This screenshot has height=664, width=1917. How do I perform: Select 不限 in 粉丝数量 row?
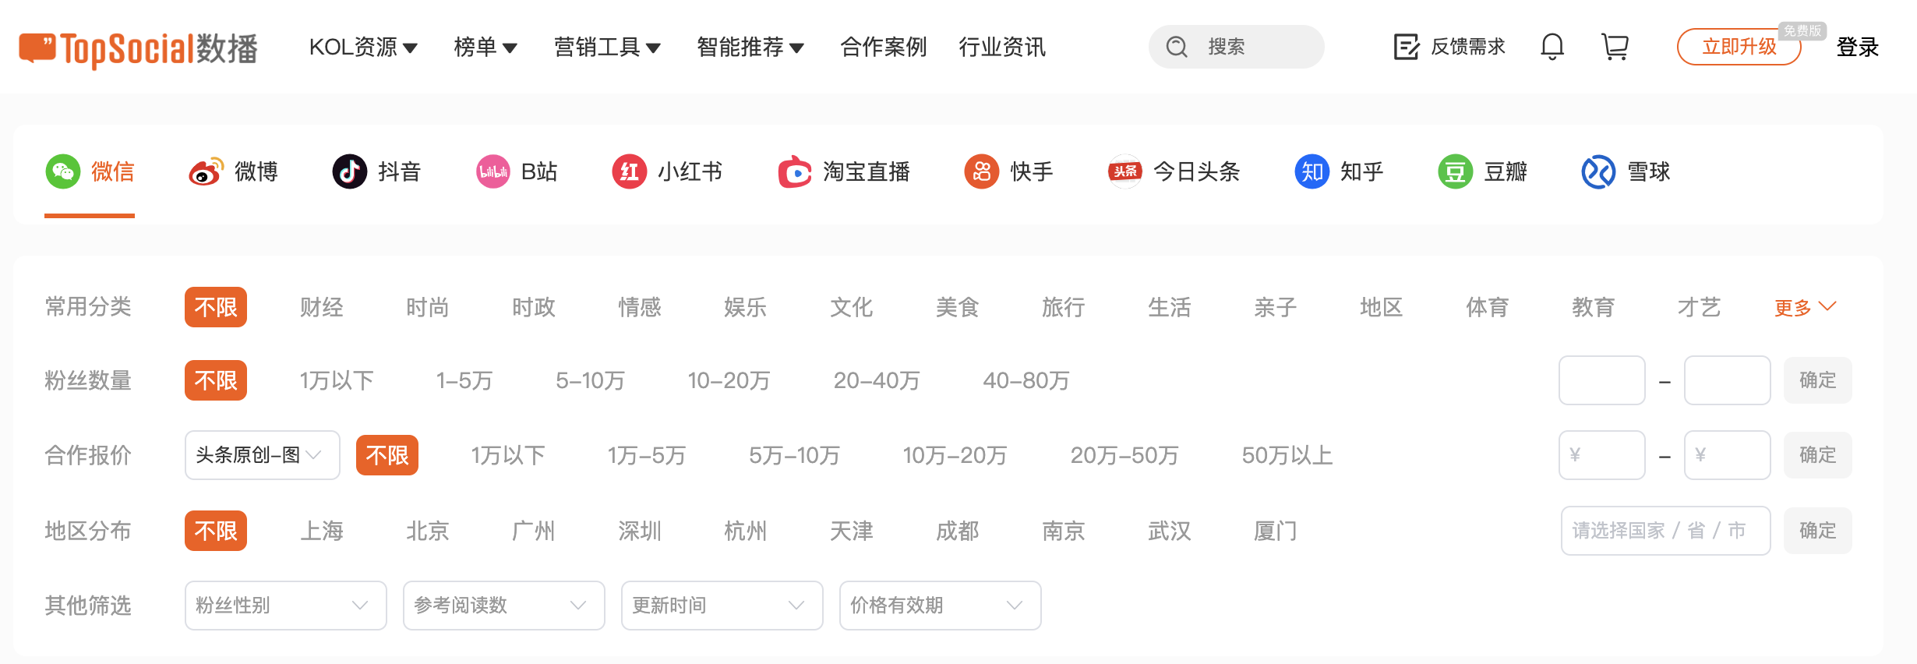pos(216,380)
